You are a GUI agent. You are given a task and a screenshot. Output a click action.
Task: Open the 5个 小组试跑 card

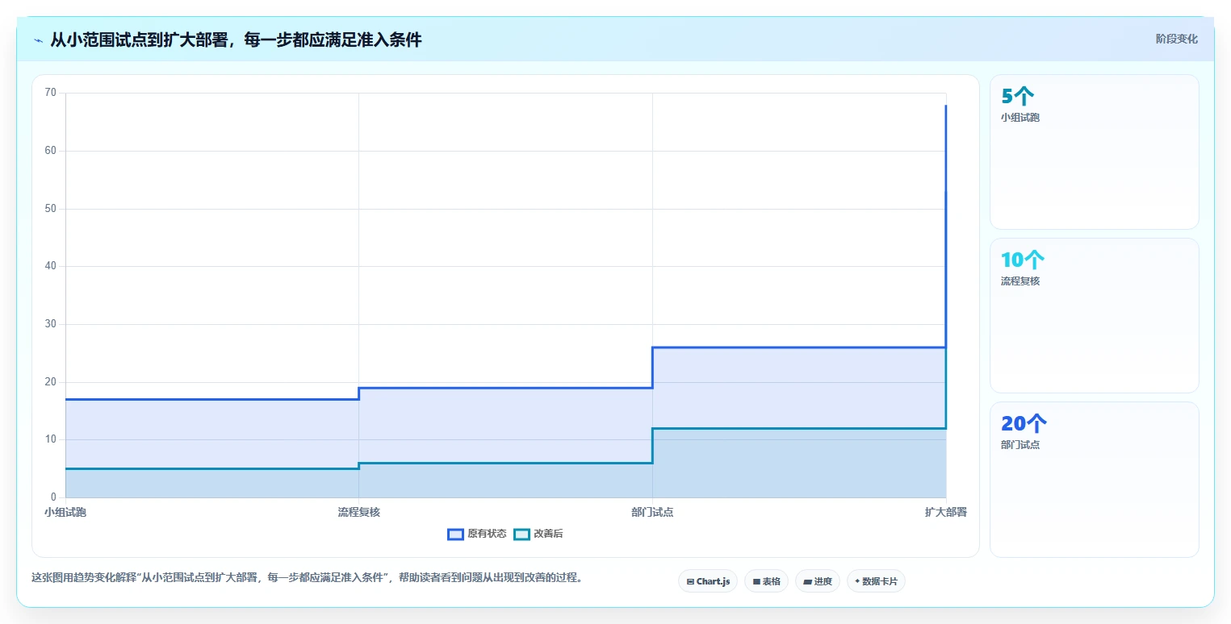tap(1094, 152)
